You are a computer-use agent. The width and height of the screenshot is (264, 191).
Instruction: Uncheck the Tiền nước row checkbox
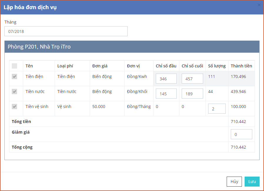14,92
